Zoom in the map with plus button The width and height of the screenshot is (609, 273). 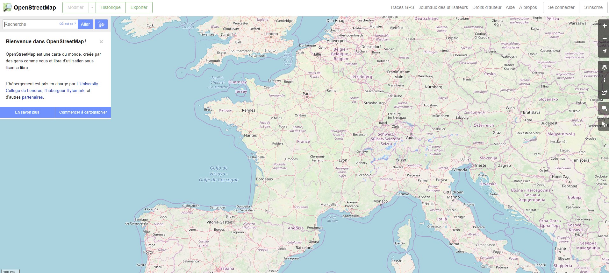(604, 26)
